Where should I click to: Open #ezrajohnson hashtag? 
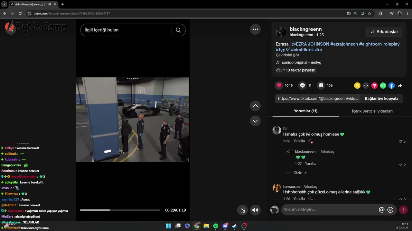click(344, 44)
